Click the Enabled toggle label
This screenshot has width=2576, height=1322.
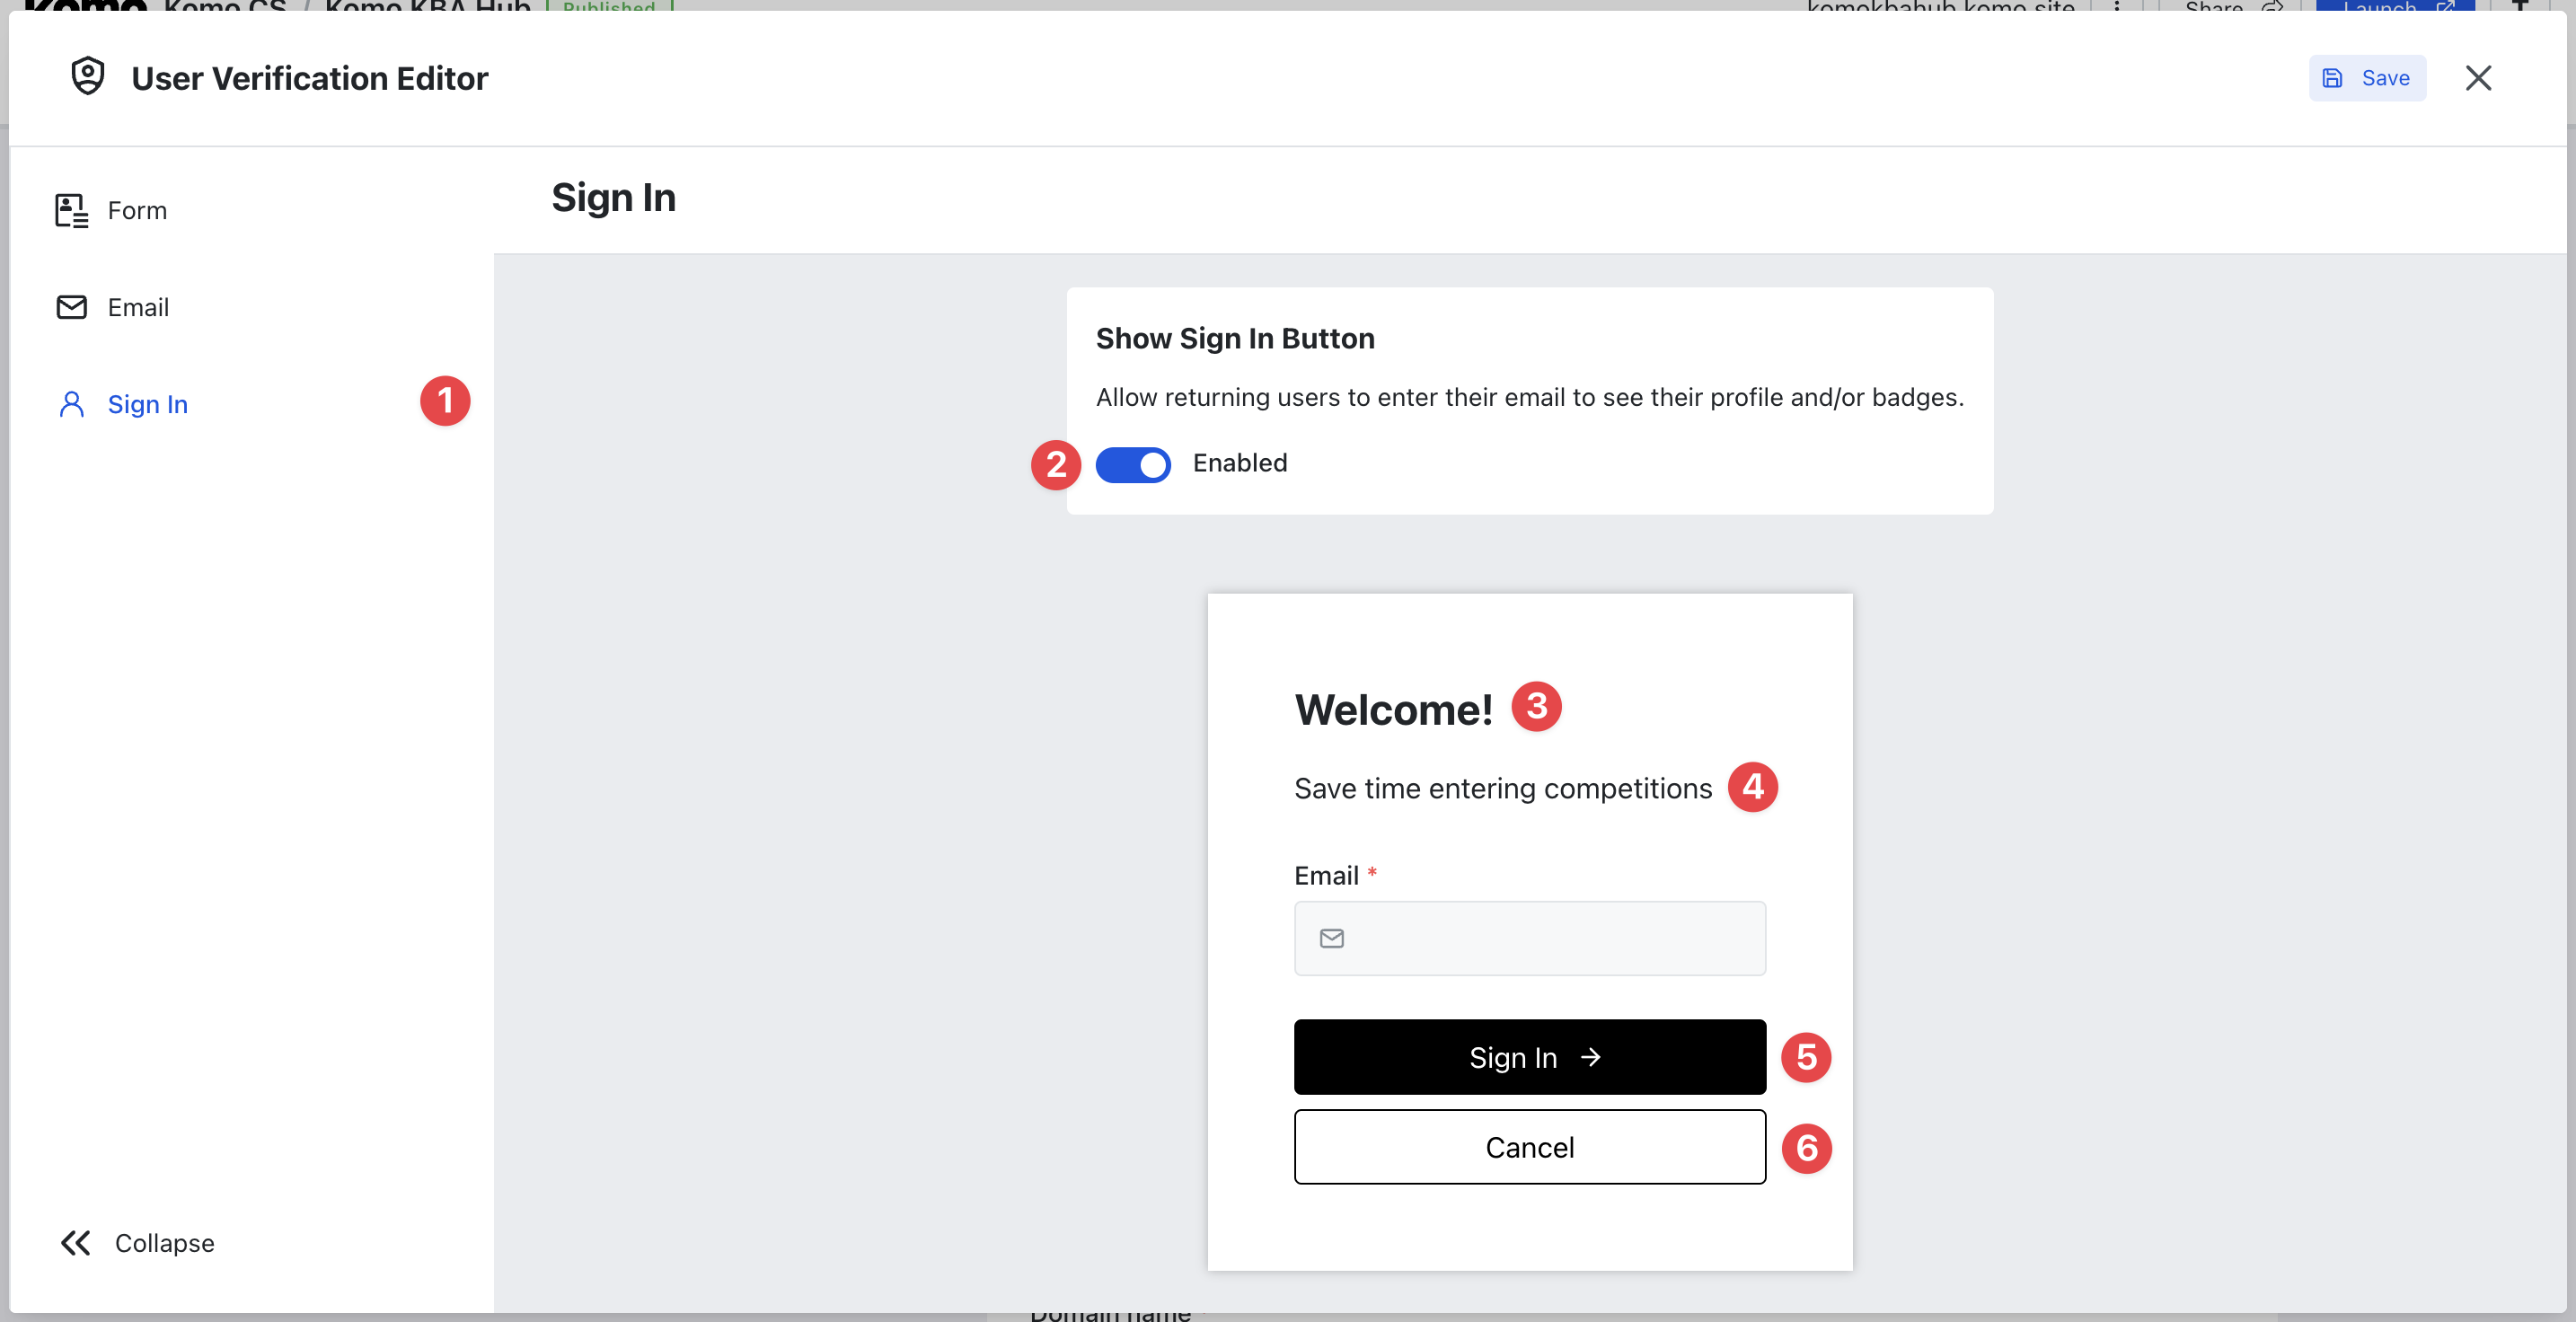click(x=1239, y=463)
